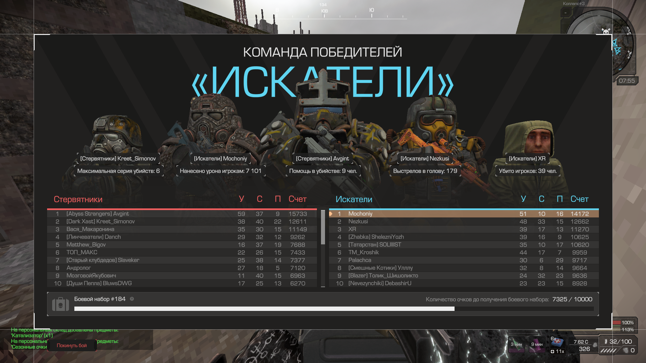Viewport: 646px width, 363px height.
Task: Click the Боевой набор progress bar
Action: tap(334, 309)
